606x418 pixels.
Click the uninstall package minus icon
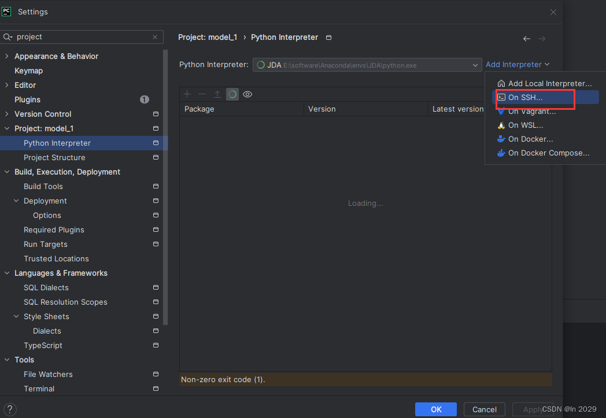pos(202,94)
